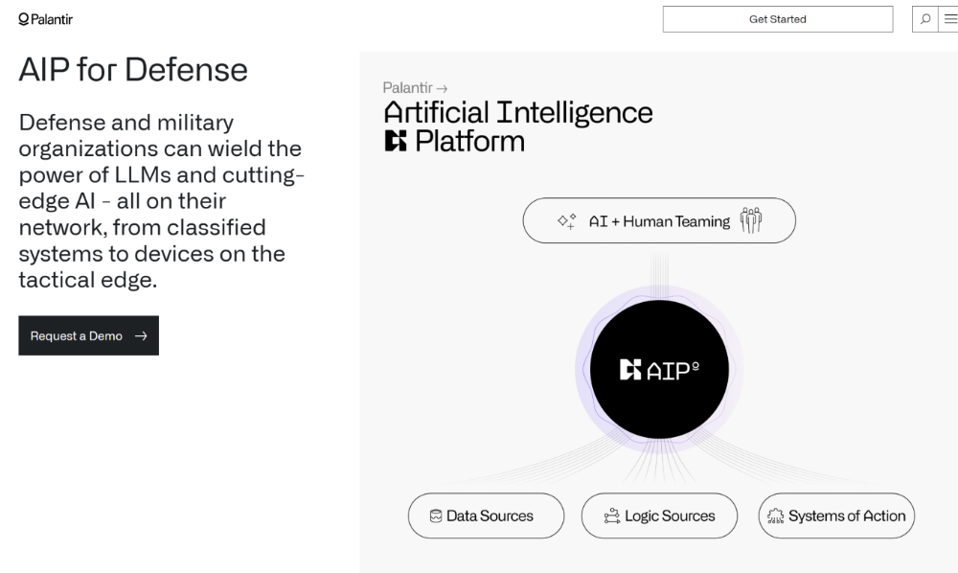Open the hamburger navigation menu

(948, 19)
